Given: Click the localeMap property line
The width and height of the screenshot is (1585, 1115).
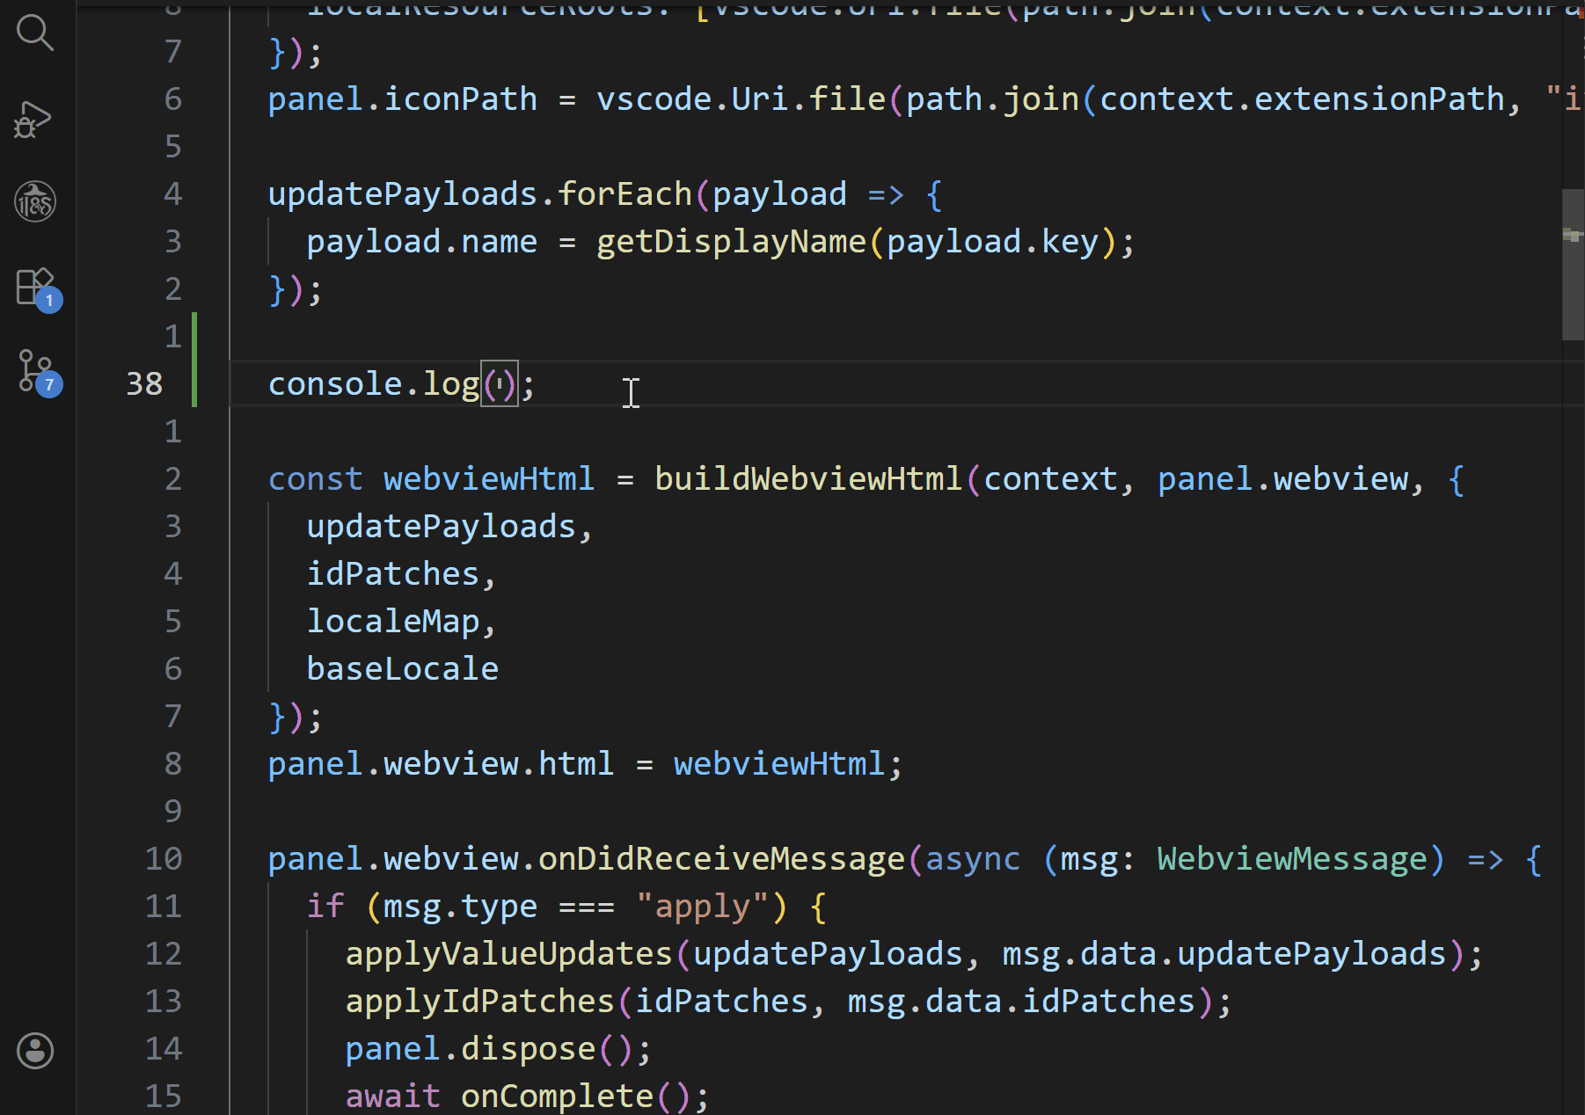Looking at the screenshot, I should [x=392, y=622].
